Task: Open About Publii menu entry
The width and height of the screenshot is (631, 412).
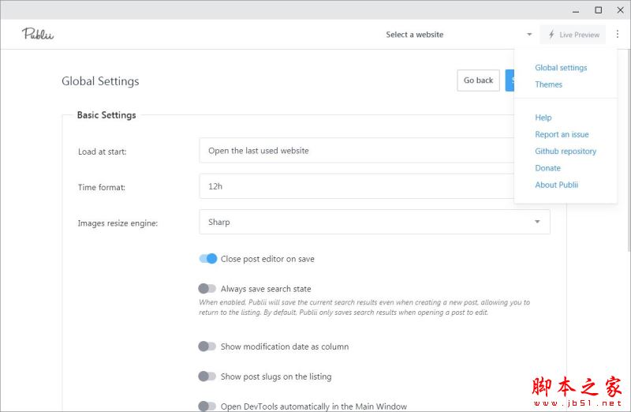Action: point(556,185)
